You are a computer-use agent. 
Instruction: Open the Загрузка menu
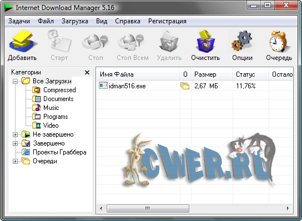pos(75,21)
